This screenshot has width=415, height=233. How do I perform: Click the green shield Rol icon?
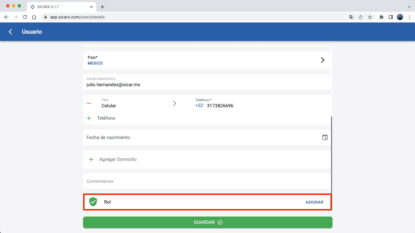[93, 202]
